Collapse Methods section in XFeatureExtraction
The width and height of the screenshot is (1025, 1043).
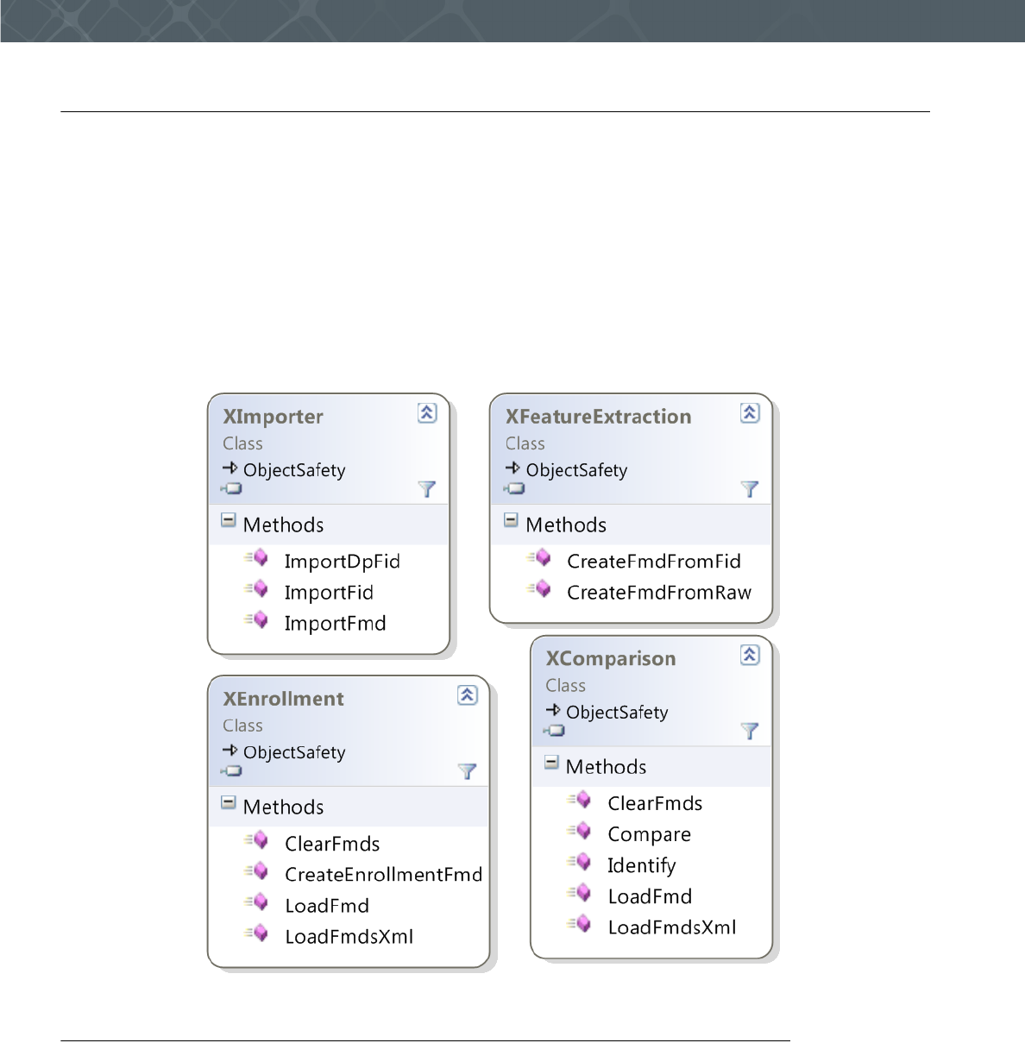pos(511,520)
